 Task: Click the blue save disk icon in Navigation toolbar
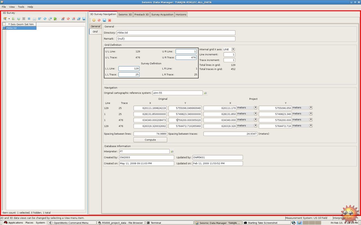[104, 20]
